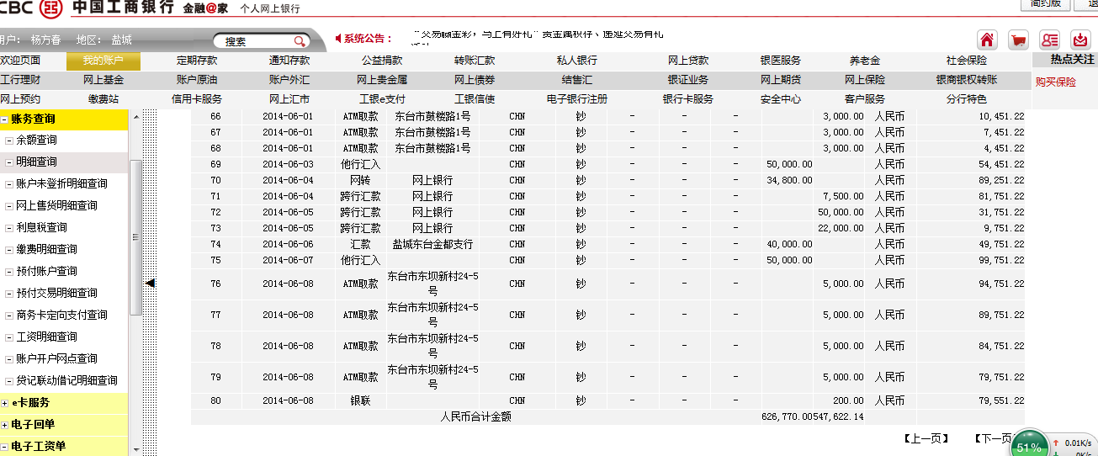Open the 定期存款 menu
This screenshot has height=456, width=1098.
tap(197, 61)
